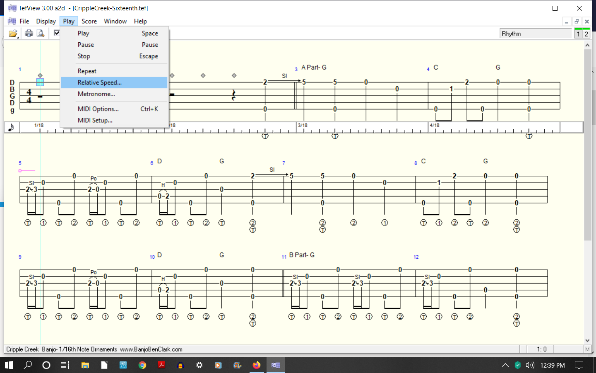Click TefView taskbar icon

[276, 365]
